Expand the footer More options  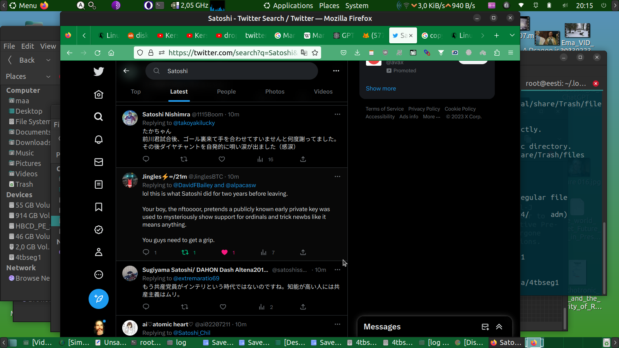[x=431, y=117]
